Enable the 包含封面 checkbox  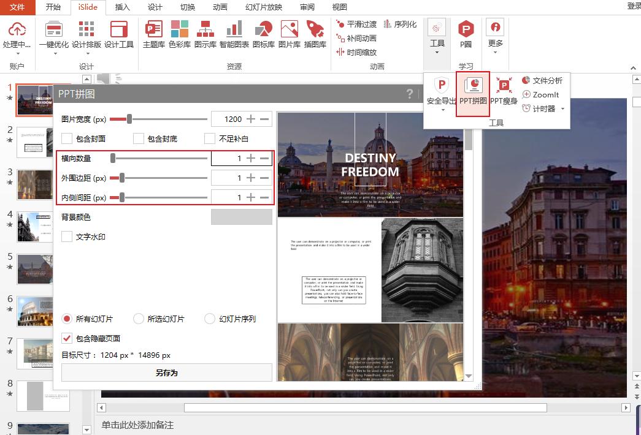click(x=67, y=138)
